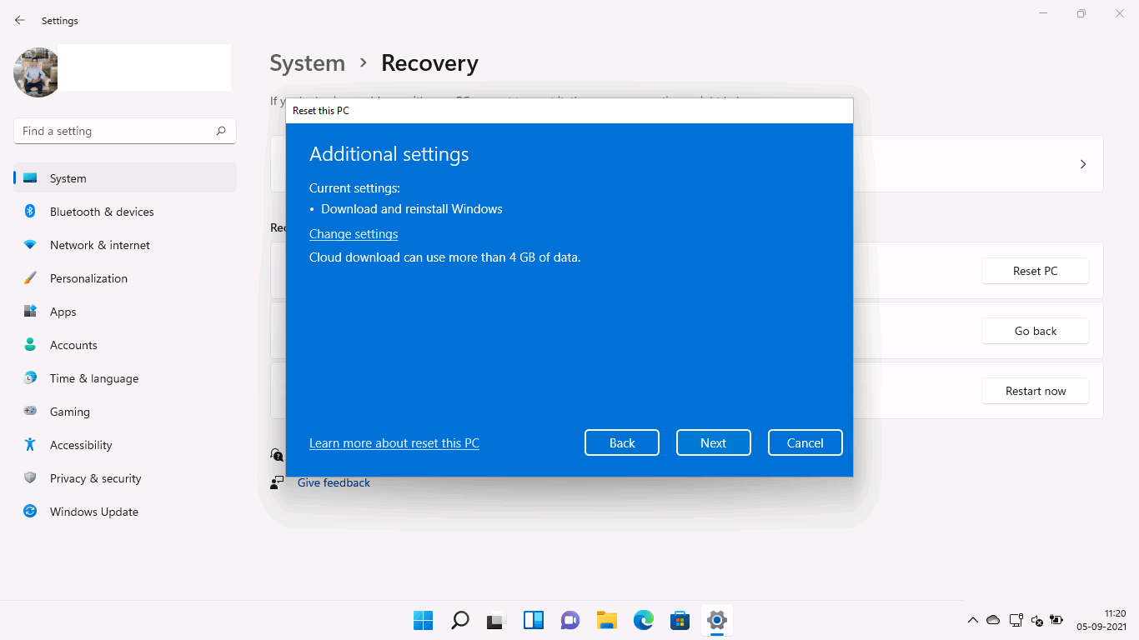Open Task View from the taskbar
The width and height of the screenshot is (1139, 640).
point(496,620)
